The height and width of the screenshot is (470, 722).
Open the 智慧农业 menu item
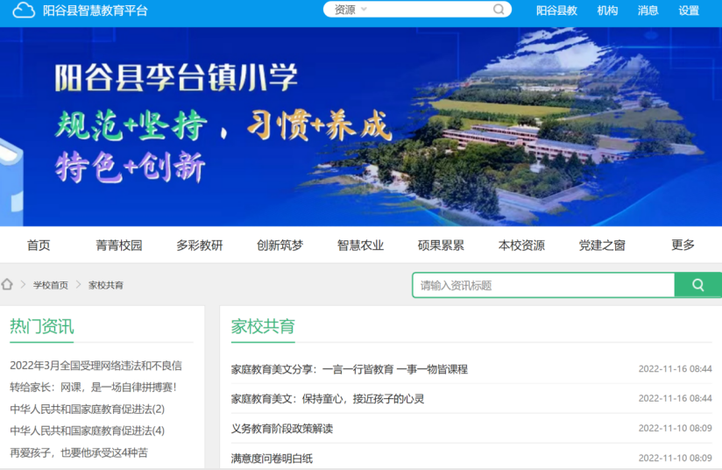360,246
